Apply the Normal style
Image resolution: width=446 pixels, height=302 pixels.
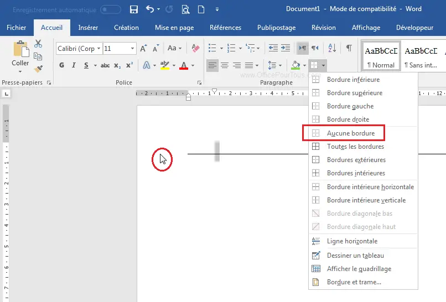click(x=381, y=56)
